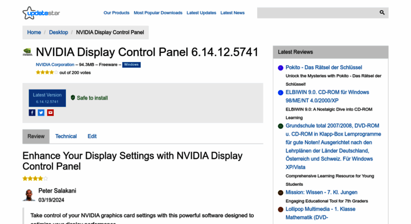The image size is (411, 224).
Task: Click 'Comprehensive Learning Resource for Young Students'
Action: (x=330, y=180)
